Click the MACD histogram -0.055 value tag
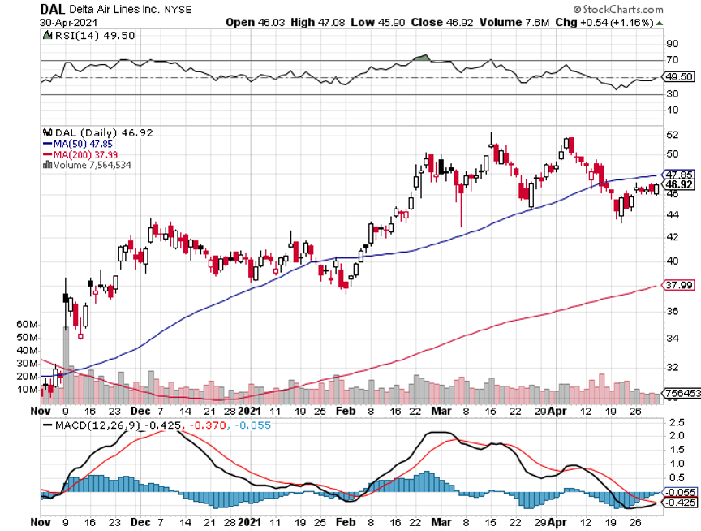 [680, 493]
